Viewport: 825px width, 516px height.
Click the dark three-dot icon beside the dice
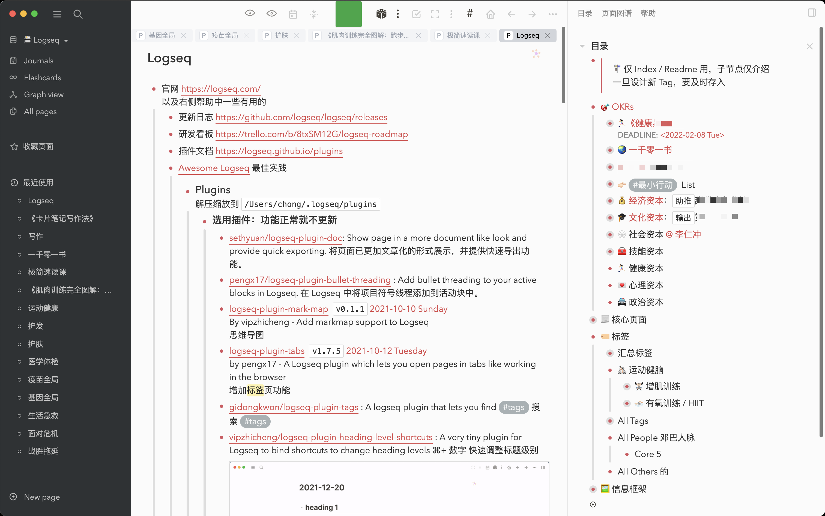point(398,14)
